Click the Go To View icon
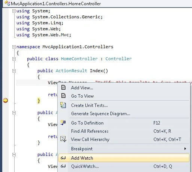Screen dimensions: 192x172 [63, 96]
